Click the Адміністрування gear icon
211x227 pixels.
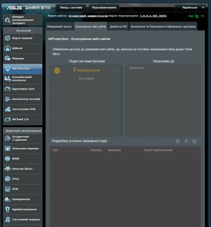coord(8,209)
